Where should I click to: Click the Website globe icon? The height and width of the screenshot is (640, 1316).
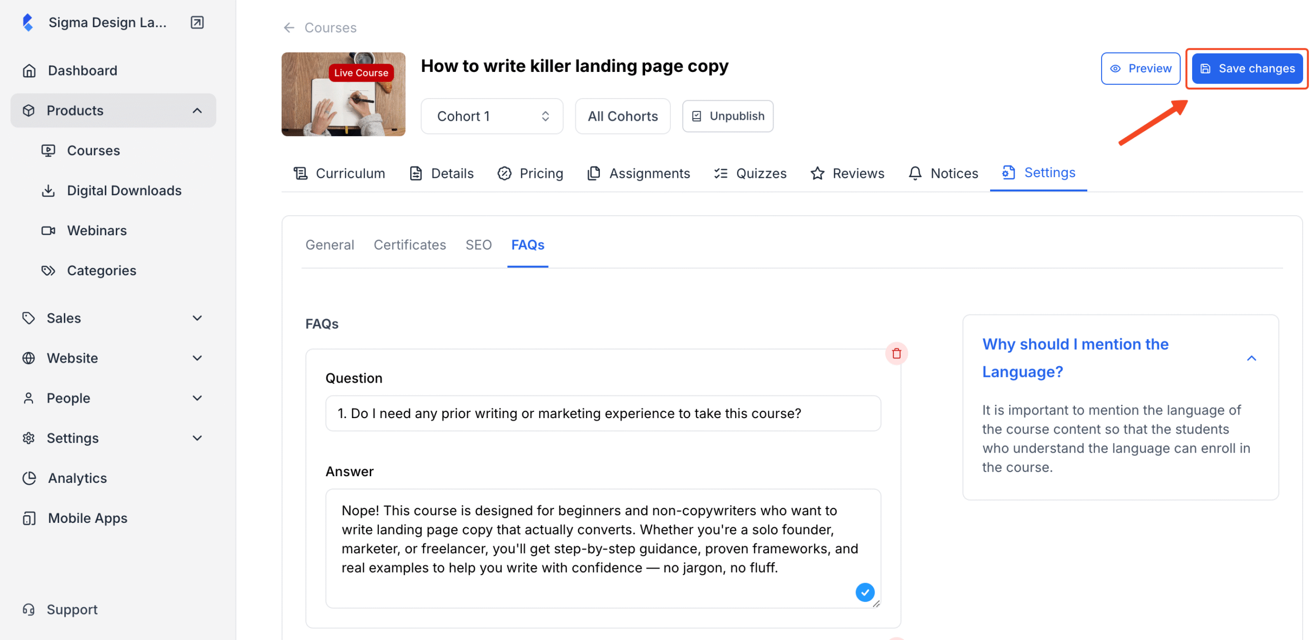29,358
